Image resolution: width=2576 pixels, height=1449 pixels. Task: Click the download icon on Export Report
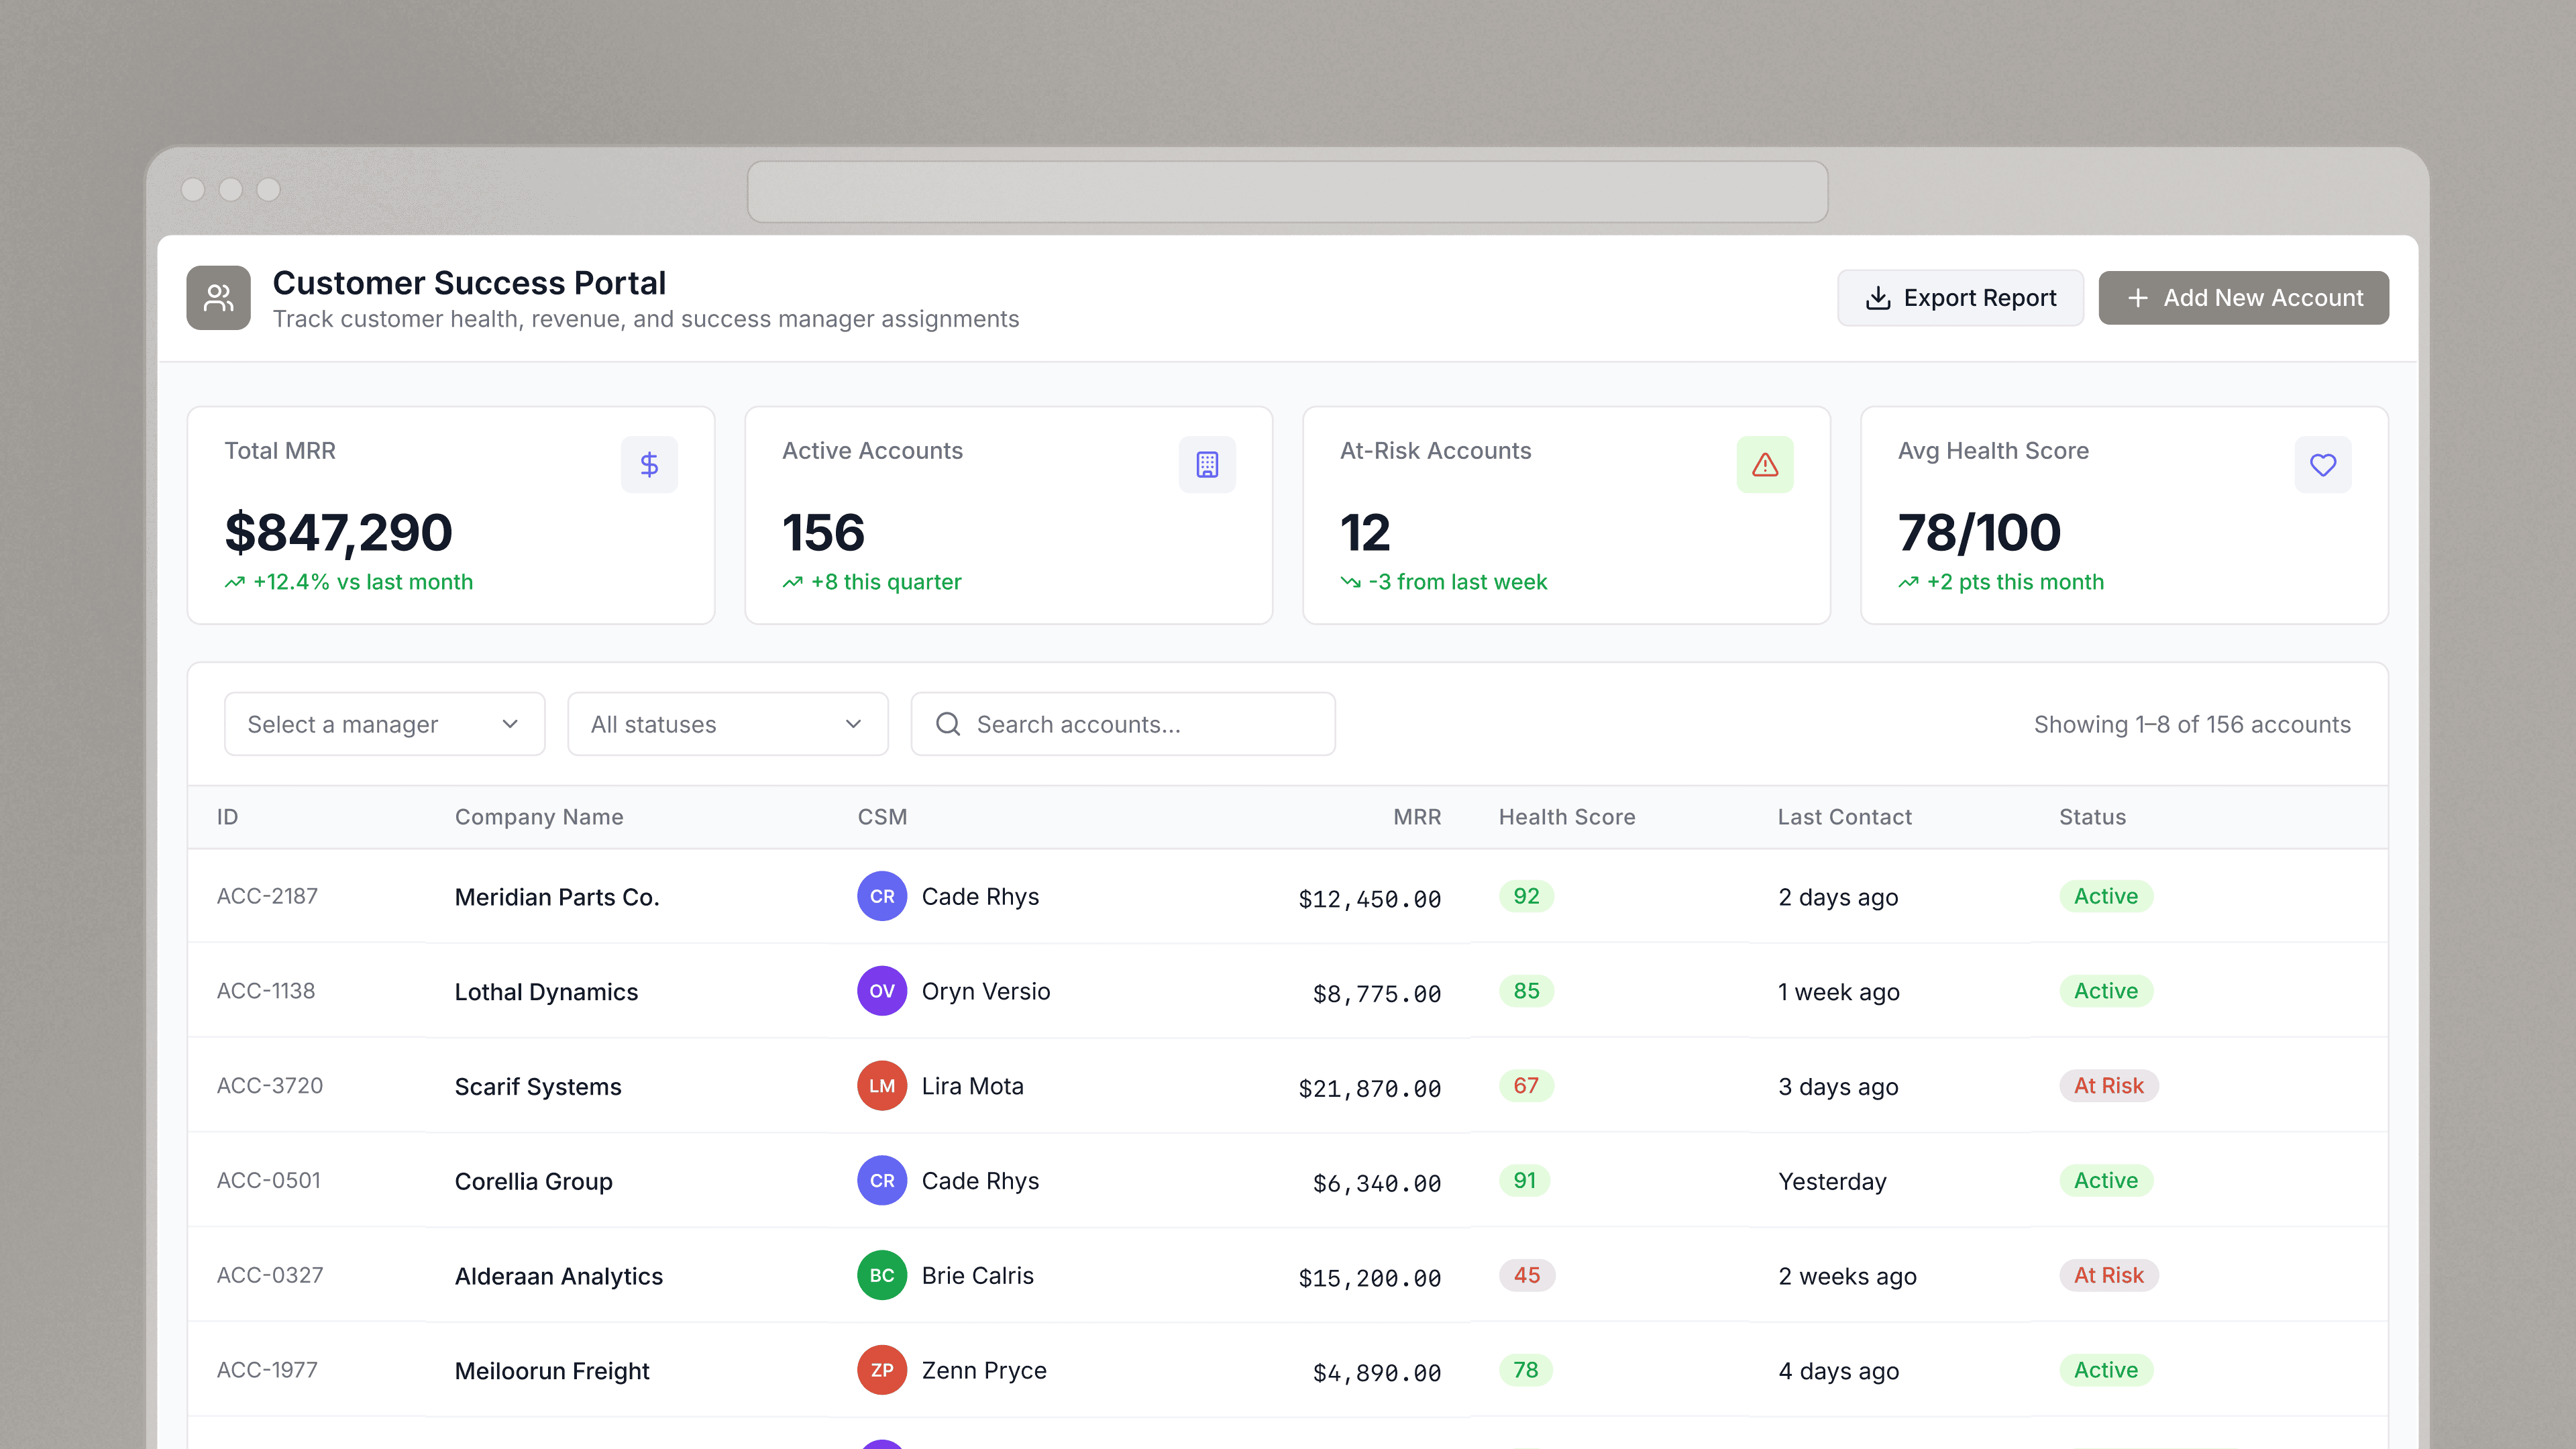pos(1878,298)
